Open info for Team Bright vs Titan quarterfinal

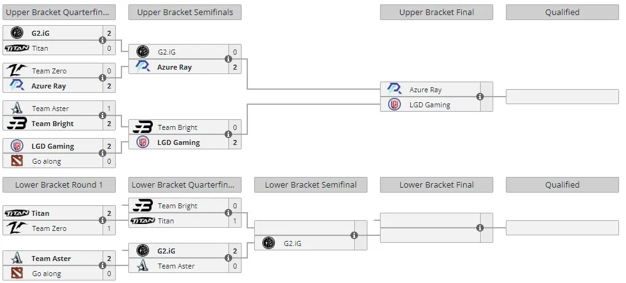228,213
